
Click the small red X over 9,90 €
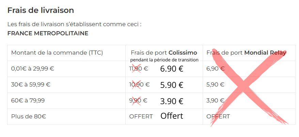coord(137,101)
